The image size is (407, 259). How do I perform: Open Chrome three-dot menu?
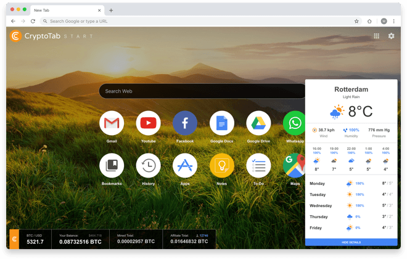(x=394, y=21)
